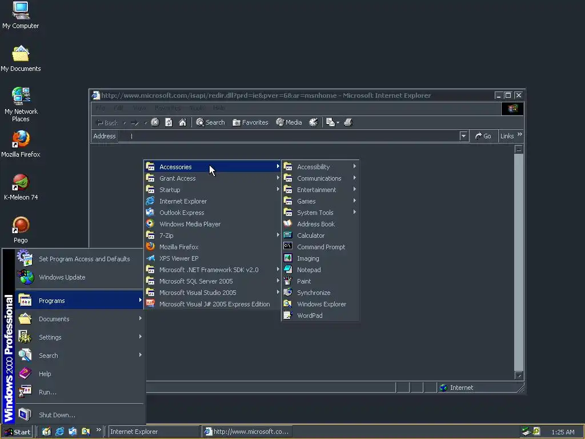Choose Shut Down... in Start menu
Image resolution: width=585 pixels, height=439 pixels.
(x=79, y=415)
